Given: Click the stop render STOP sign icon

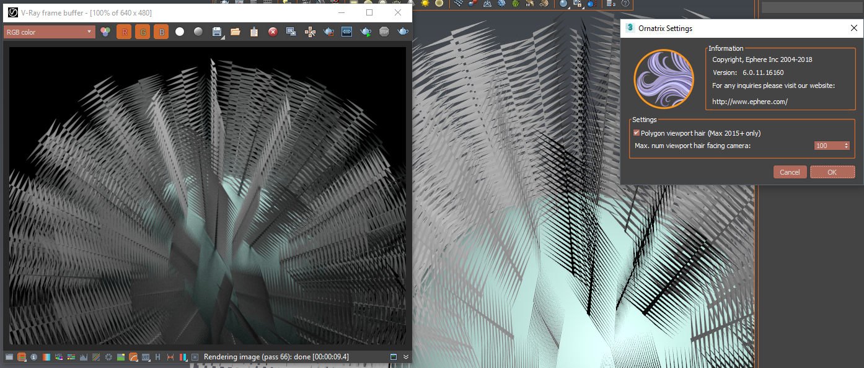Looking at the screenshot, I should [x=384, y=32].
